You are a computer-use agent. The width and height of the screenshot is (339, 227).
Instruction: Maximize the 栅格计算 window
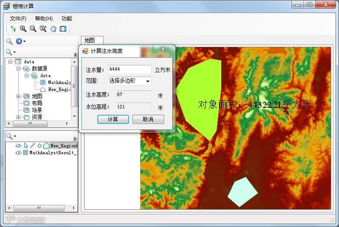click(310, 4)
